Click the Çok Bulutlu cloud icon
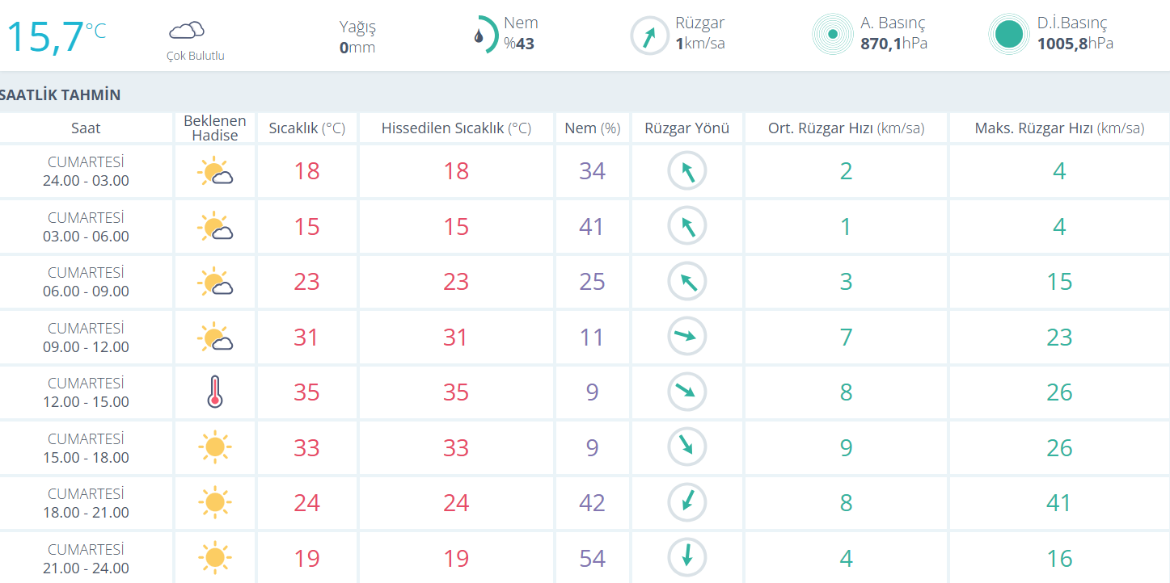 pyautogui.click(x=186, y=31)
